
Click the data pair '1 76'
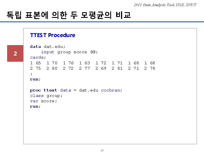pyautogui.click(x=68, y=63)
